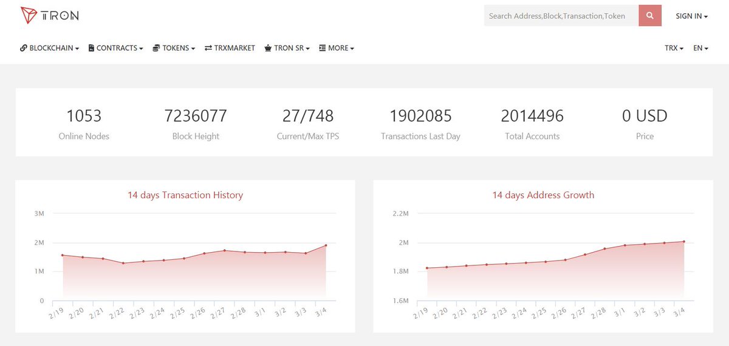Open the TOKENS menu
The height and width of the screenshot is (346, 729).
[174, 48]
